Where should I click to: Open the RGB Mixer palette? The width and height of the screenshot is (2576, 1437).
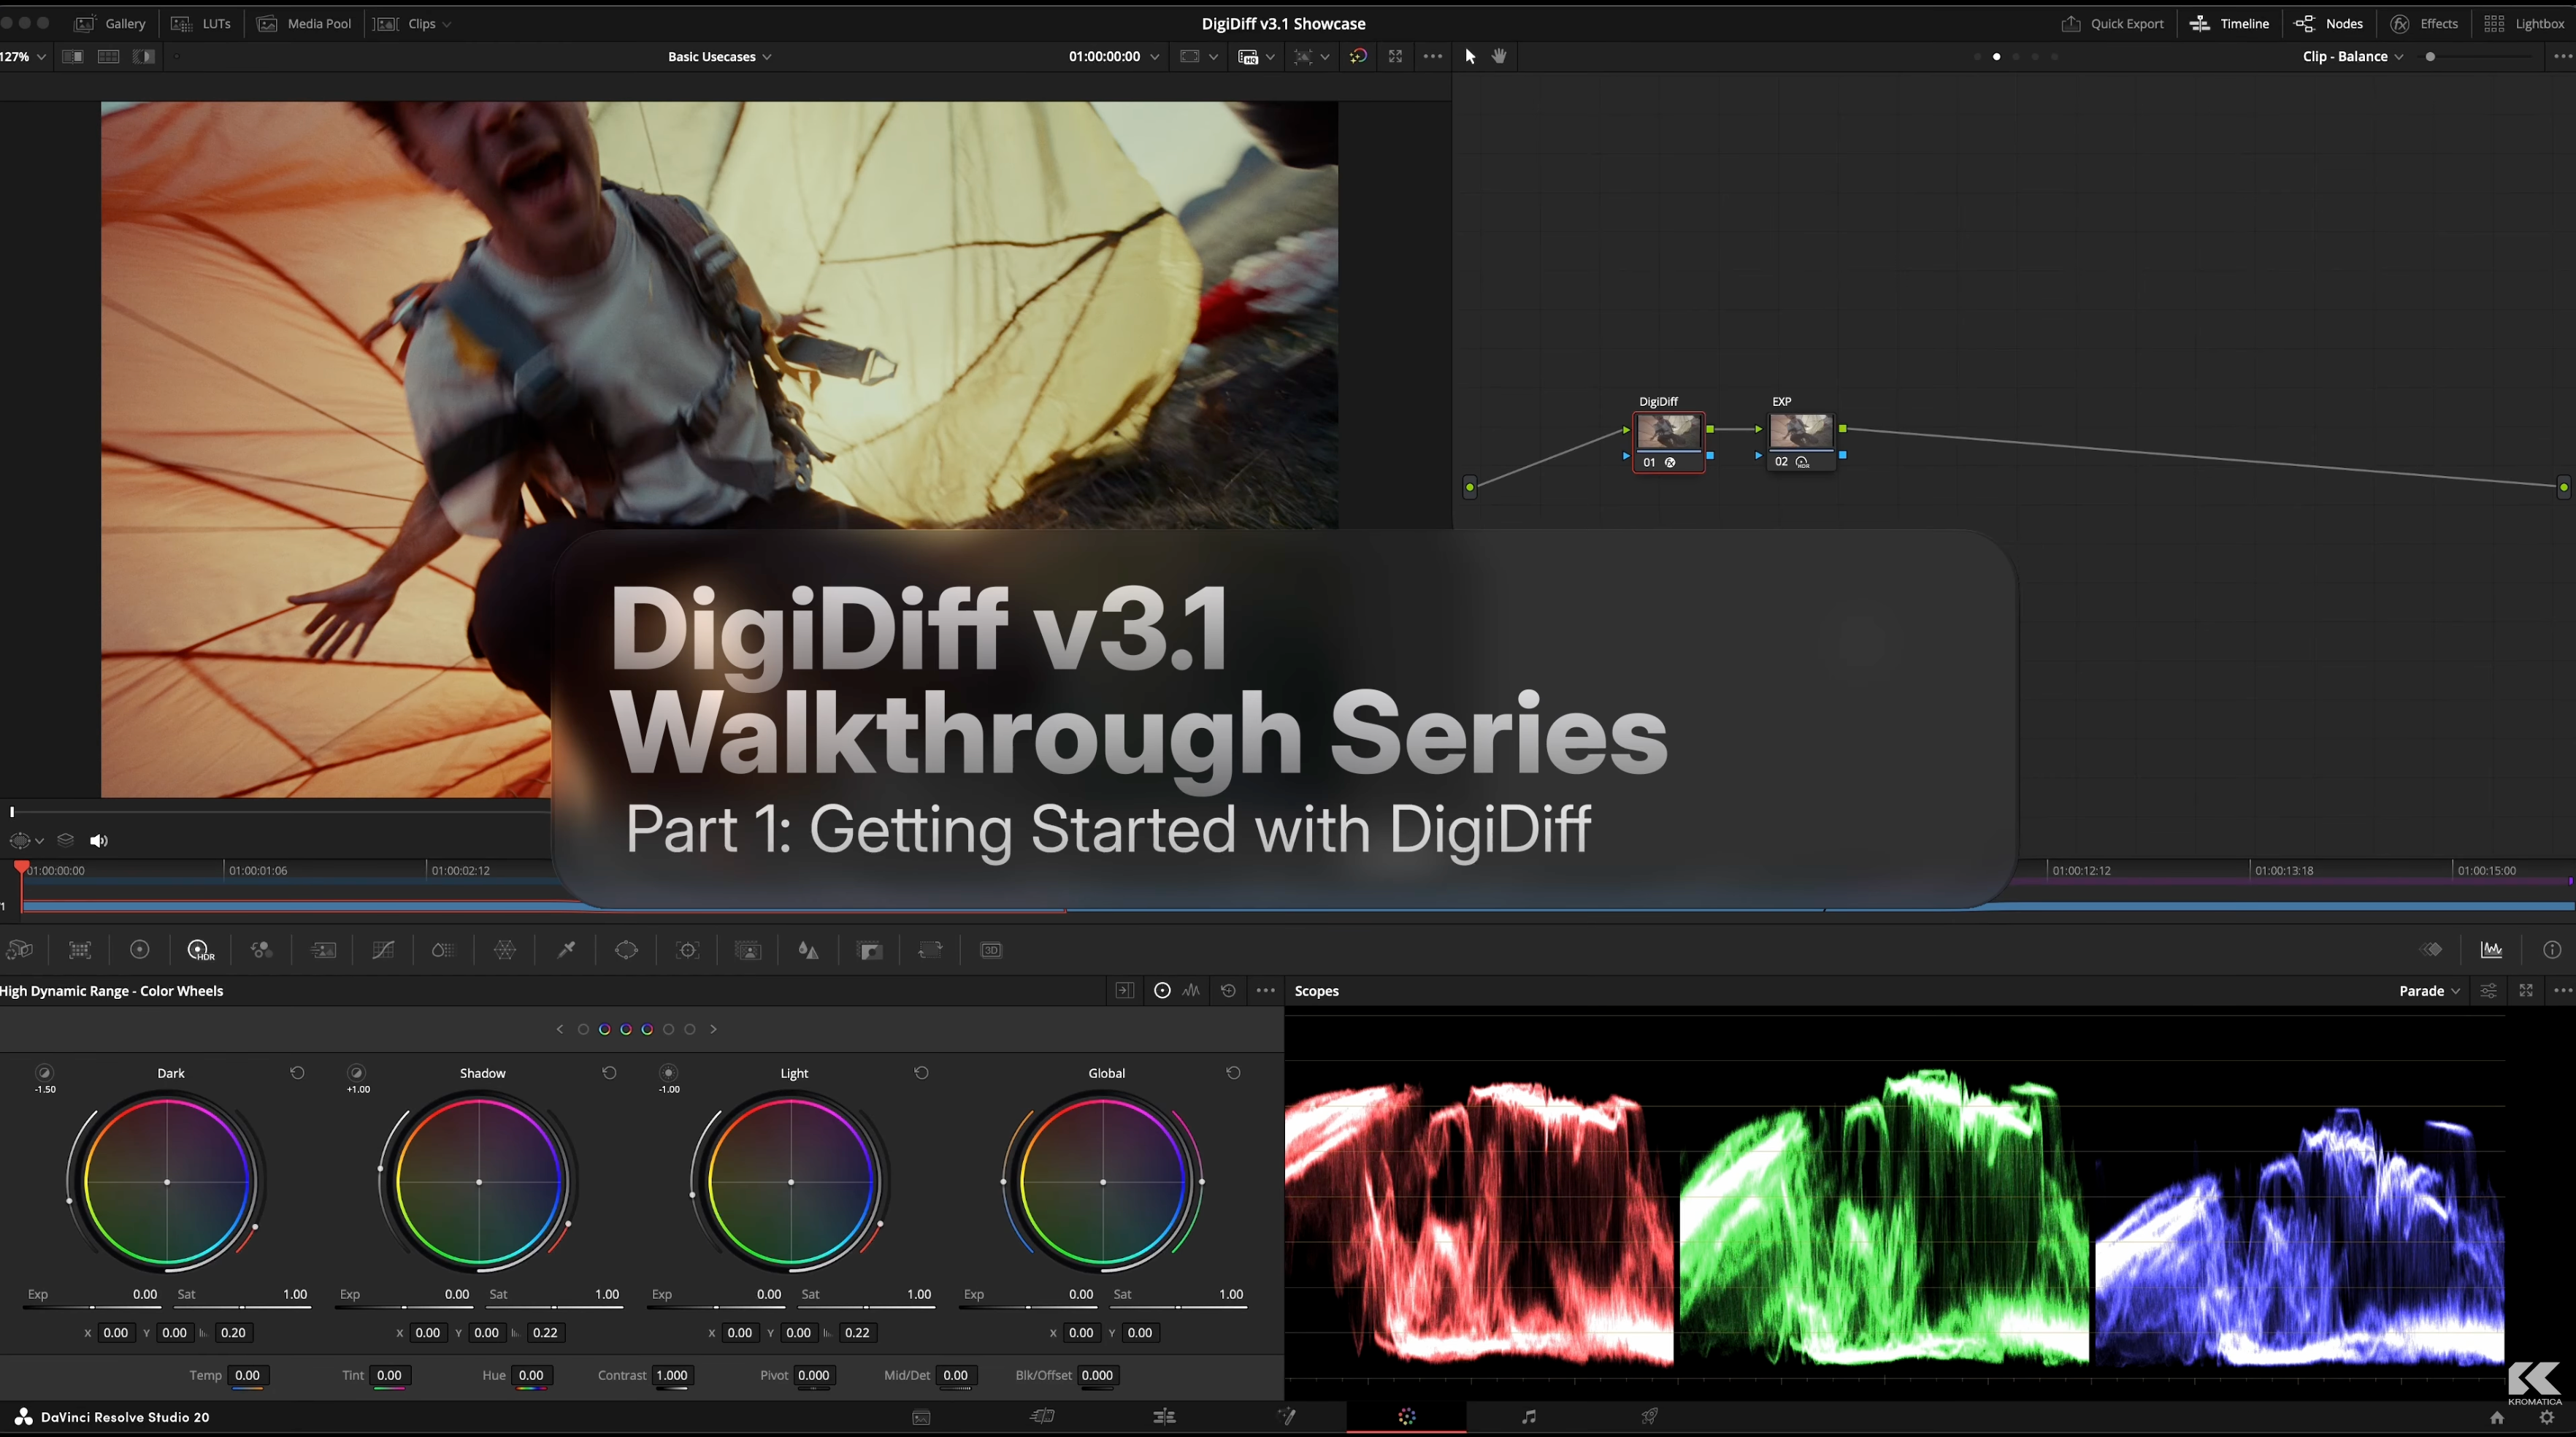(262, 950)
